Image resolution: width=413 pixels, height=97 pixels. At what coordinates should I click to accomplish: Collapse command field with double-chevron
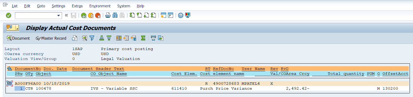point(66,15)
